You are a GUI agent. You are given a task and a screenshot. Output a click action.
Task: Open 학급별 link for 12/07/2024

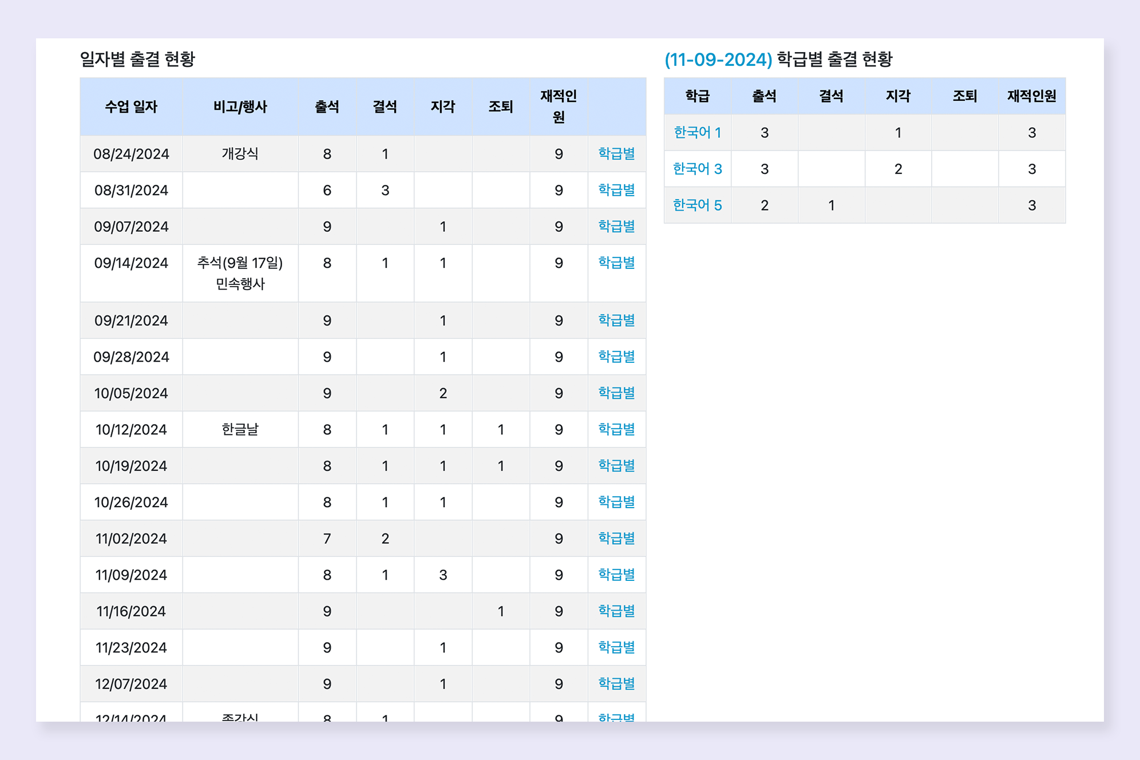coord(616,683)
